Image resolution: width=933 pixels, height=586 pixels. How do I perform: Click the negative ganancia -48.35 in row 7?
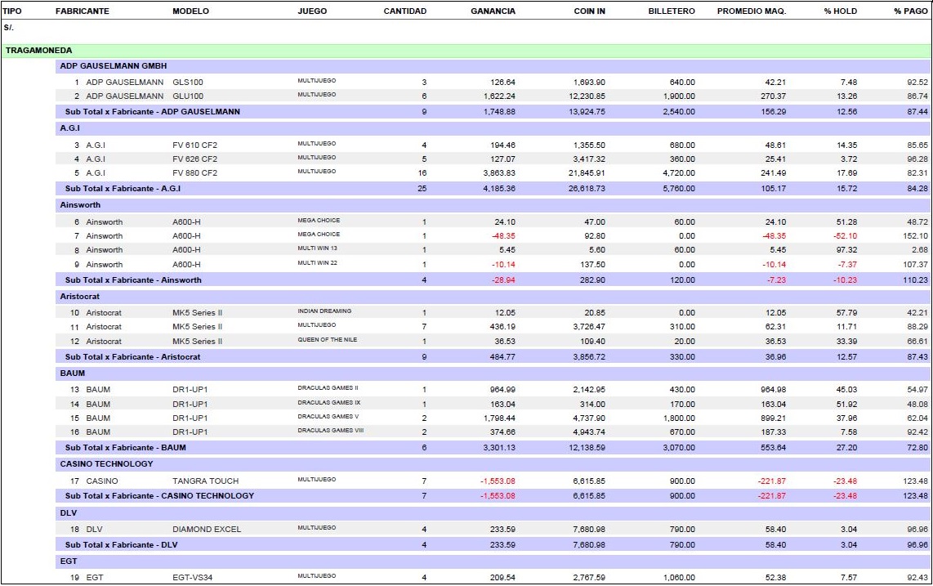[x=503, y=236]
